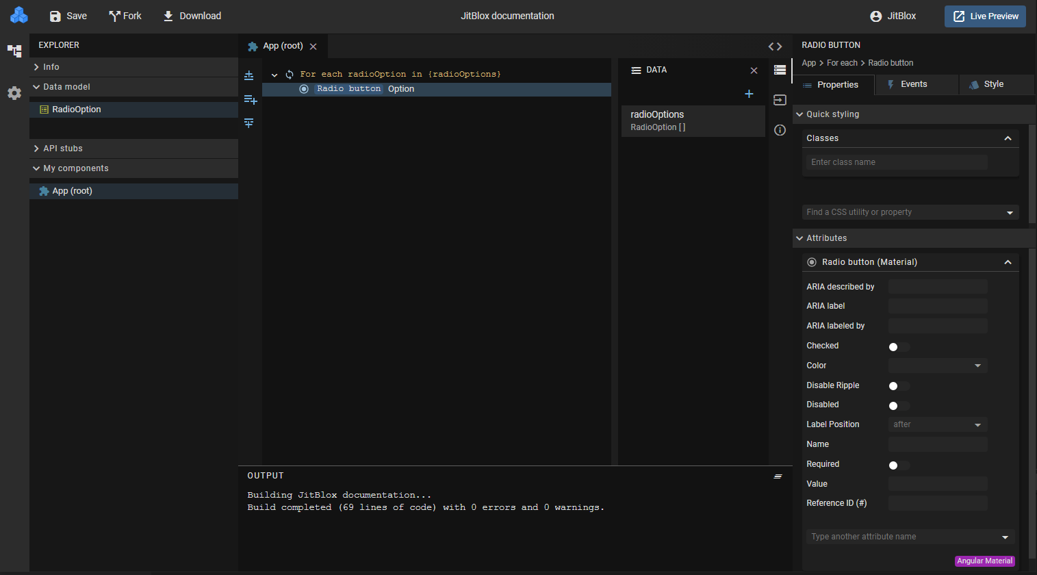Click the App breadcrumb link

(x=809, y=63)
